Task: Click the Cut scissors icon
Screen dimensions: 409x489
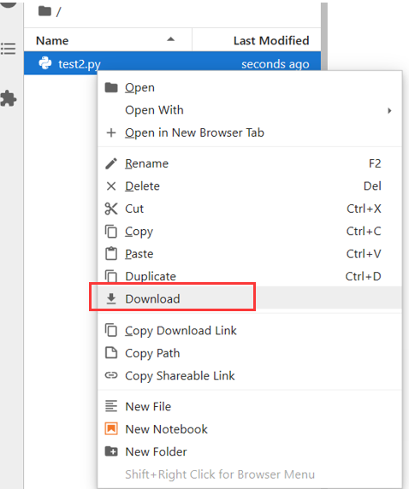Action: click(x=111, y=209)
